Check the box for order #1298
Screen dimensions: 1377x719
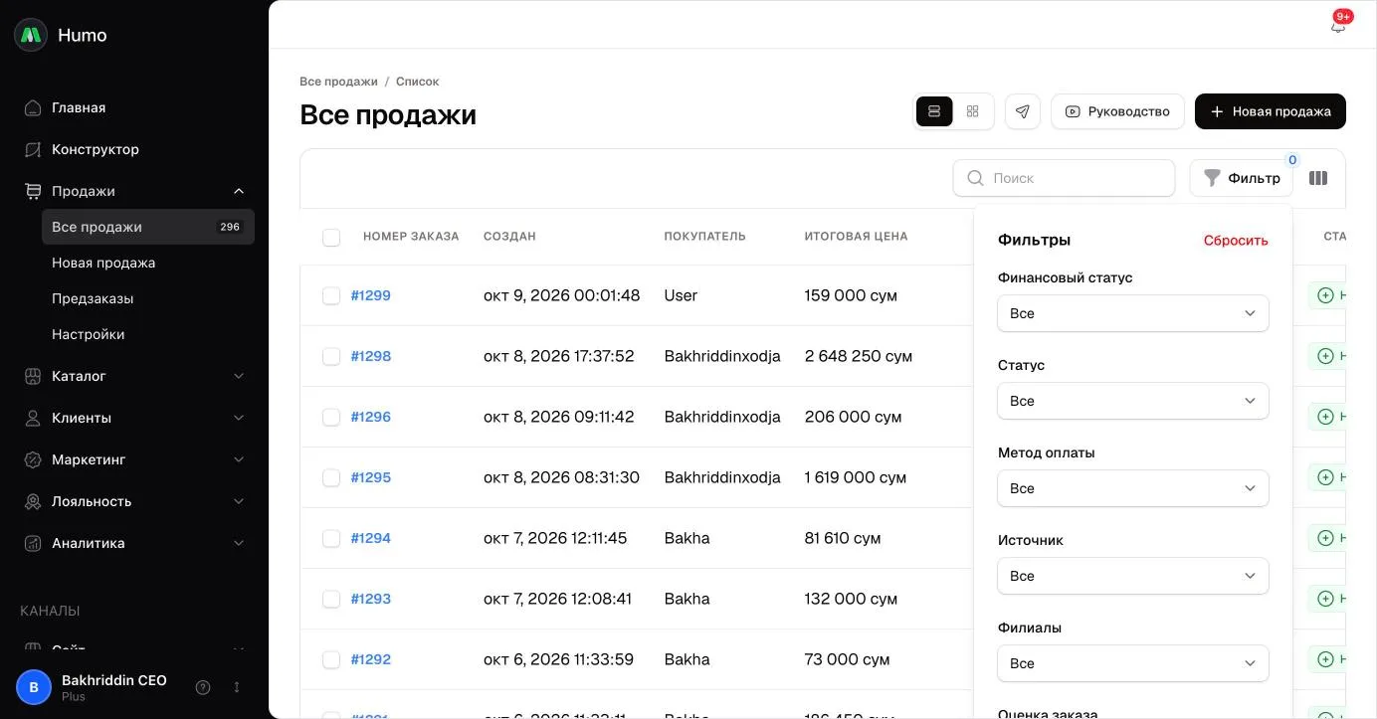pyautogui.click(x=331, y=356)
